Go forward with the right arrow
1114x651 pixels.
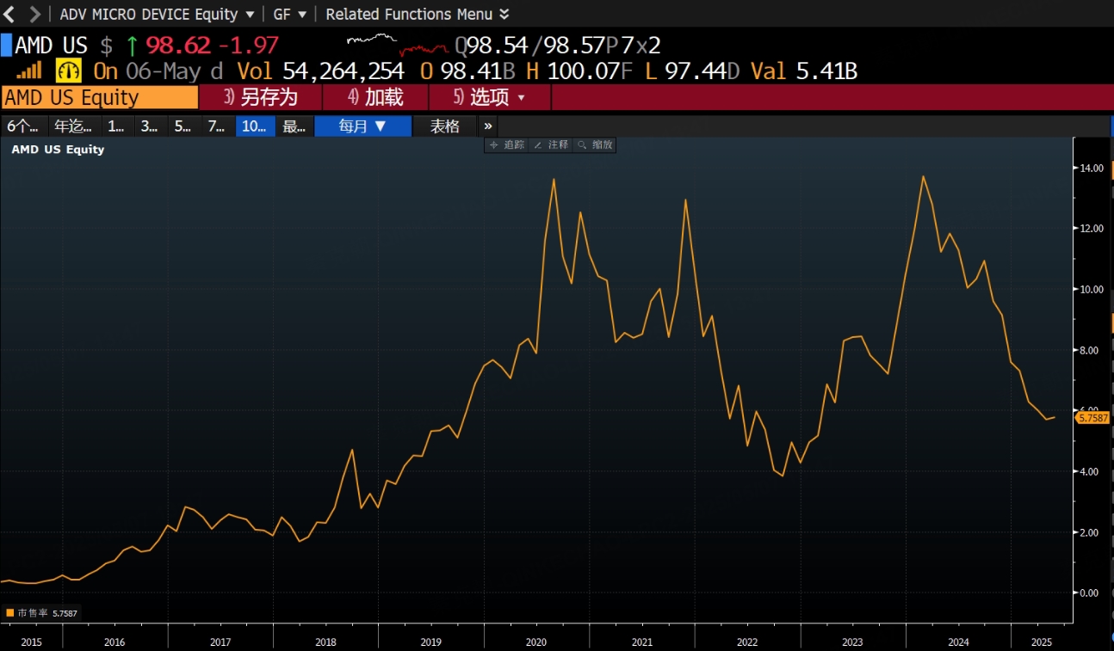click(x=35, y=14)
